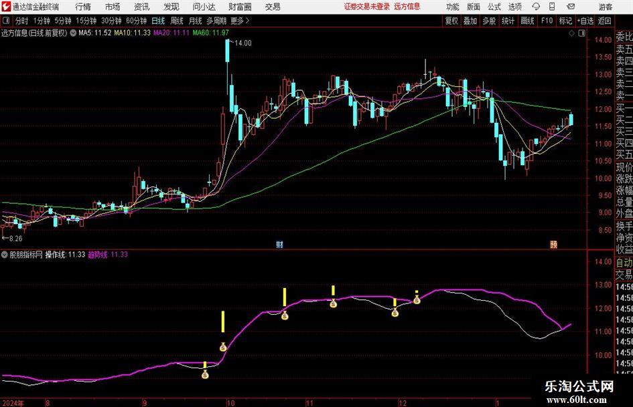Click the 通达信 red logo icon
633x407 pixels.
coord(5,7)
